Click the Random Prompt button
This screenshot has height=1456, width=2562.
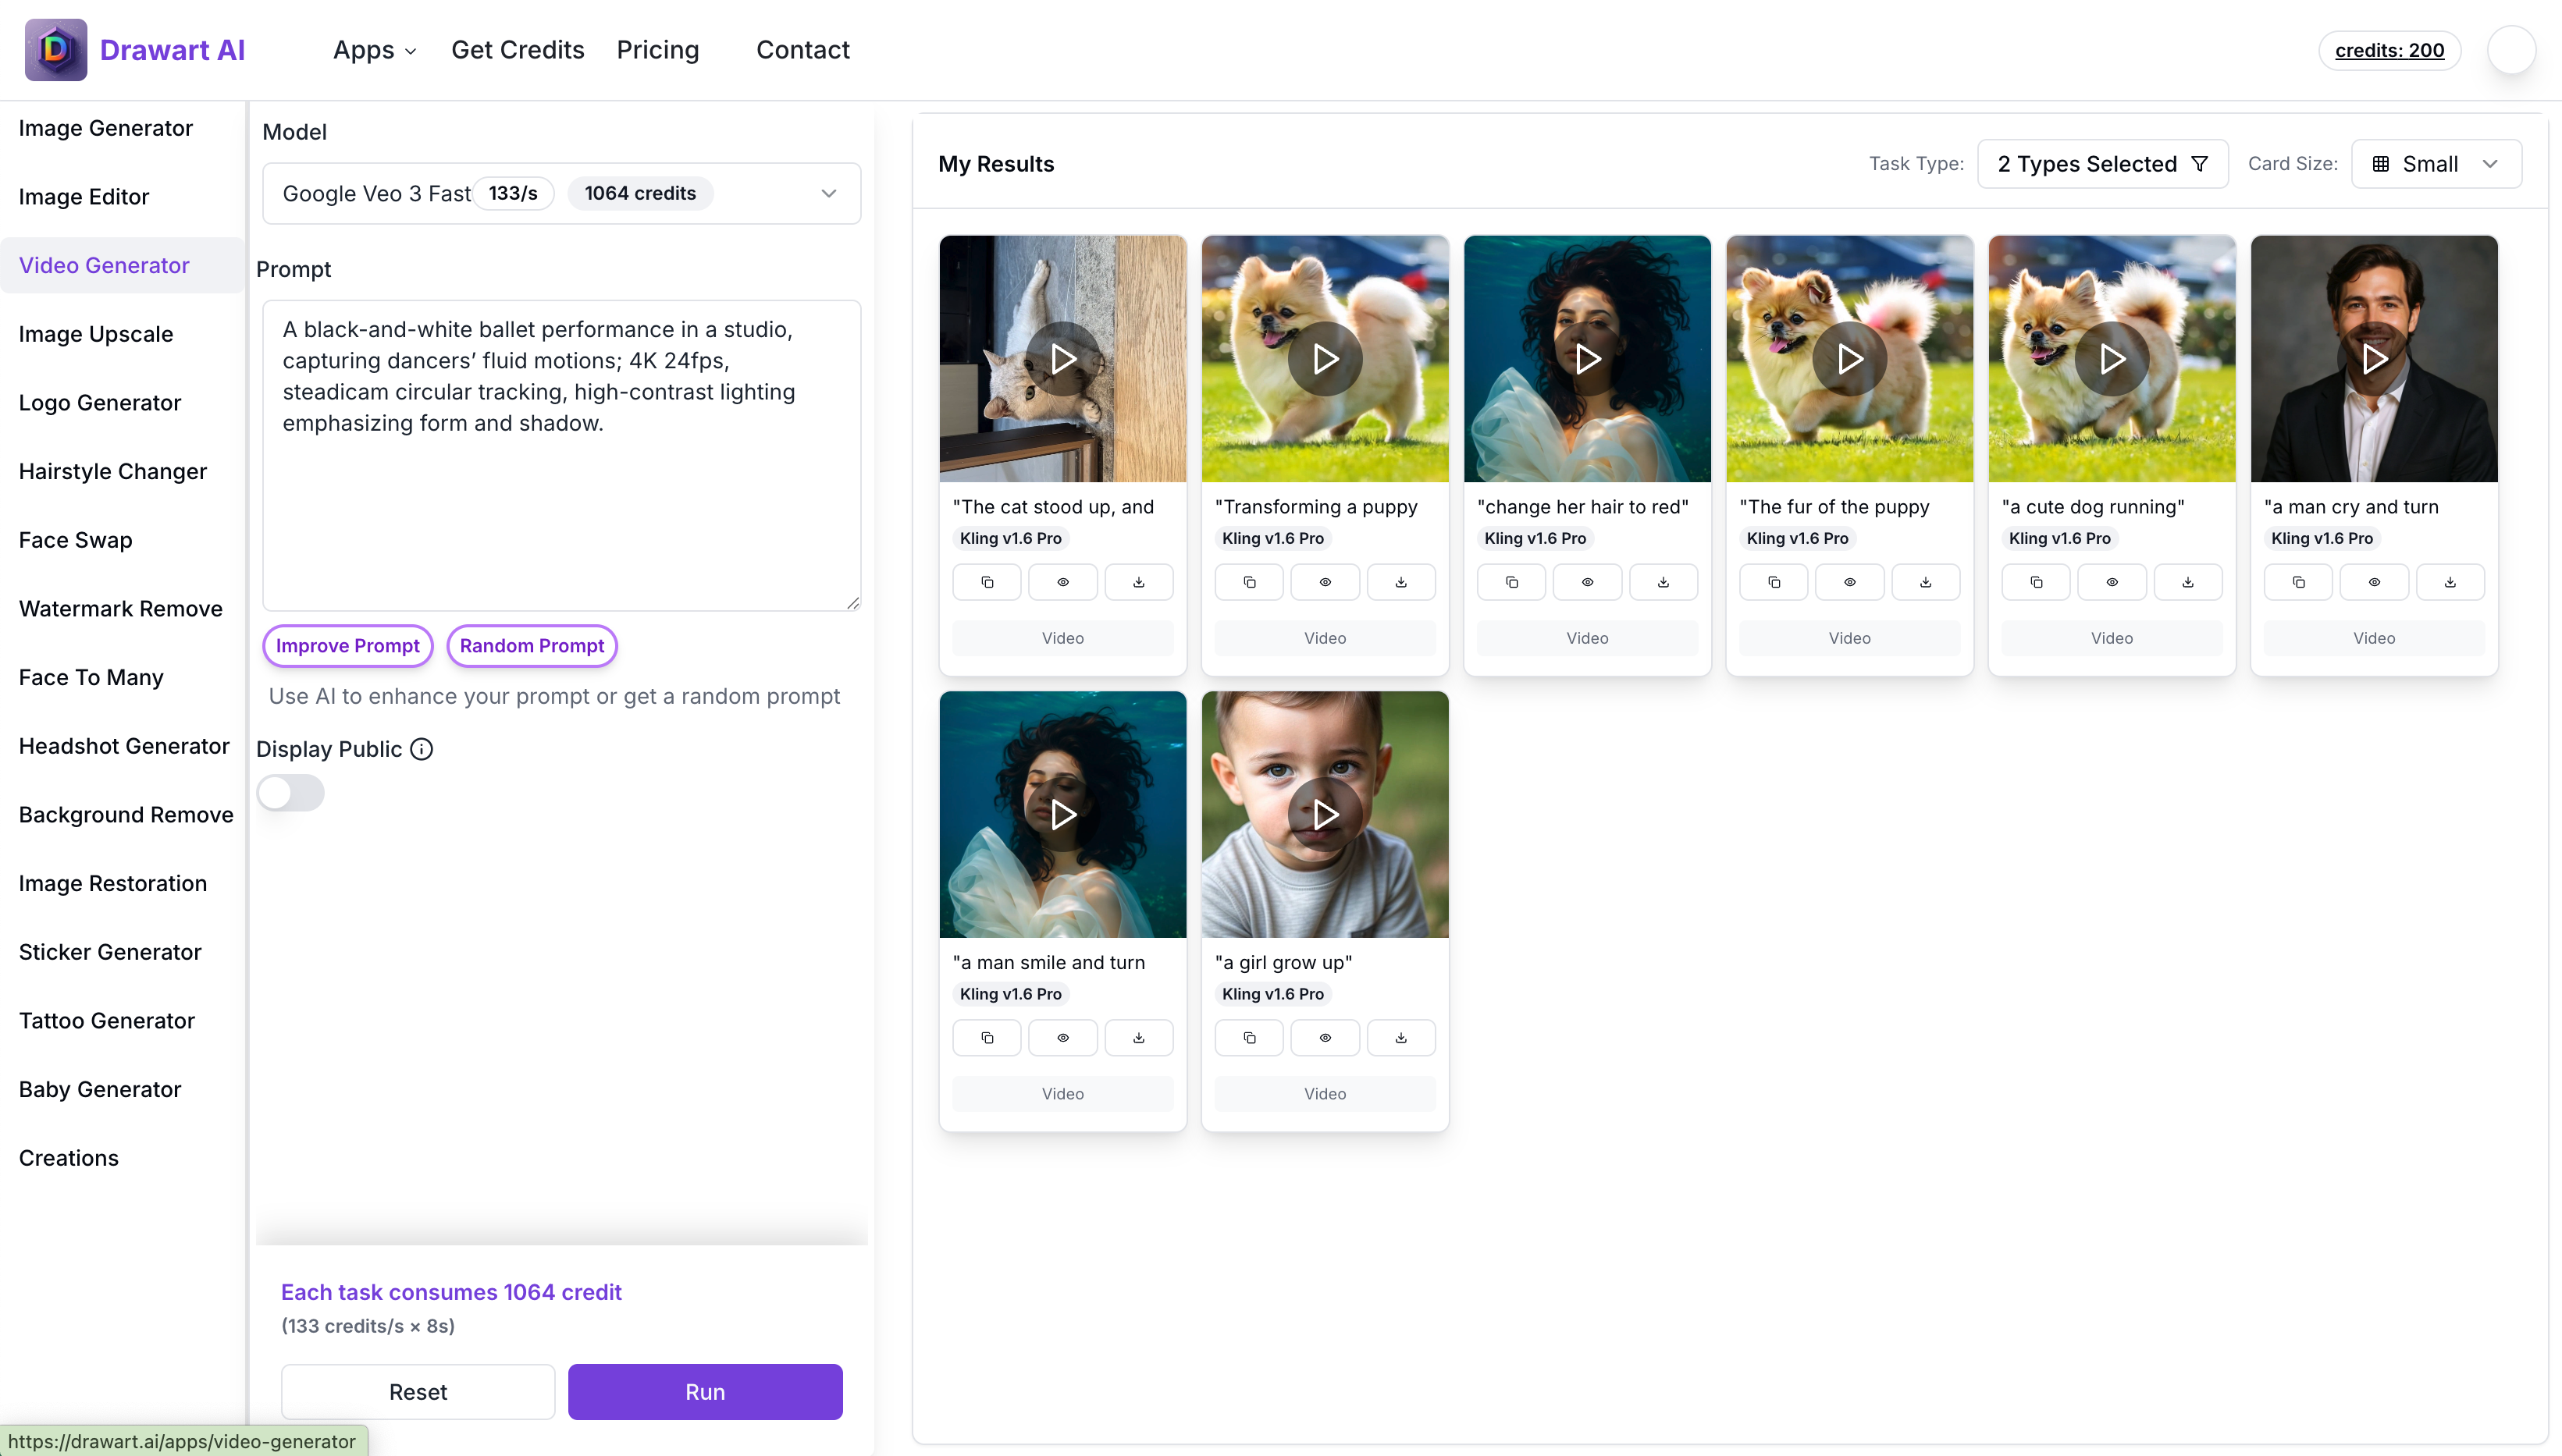(x=531, y=646)
